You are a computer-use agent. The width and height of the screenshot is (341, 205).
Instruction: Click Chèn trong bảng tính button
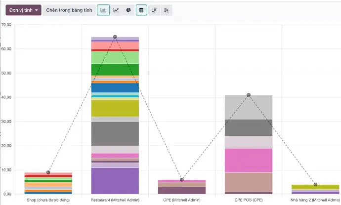[x=69, y=10]
